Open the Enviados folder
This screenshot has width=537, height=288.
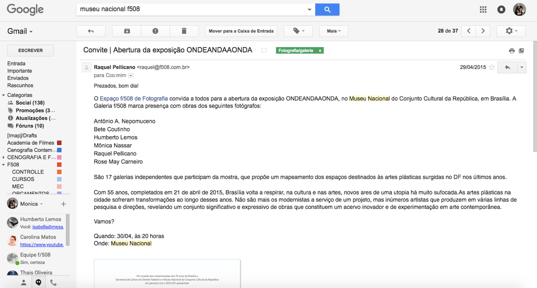(x=18, y=78)
